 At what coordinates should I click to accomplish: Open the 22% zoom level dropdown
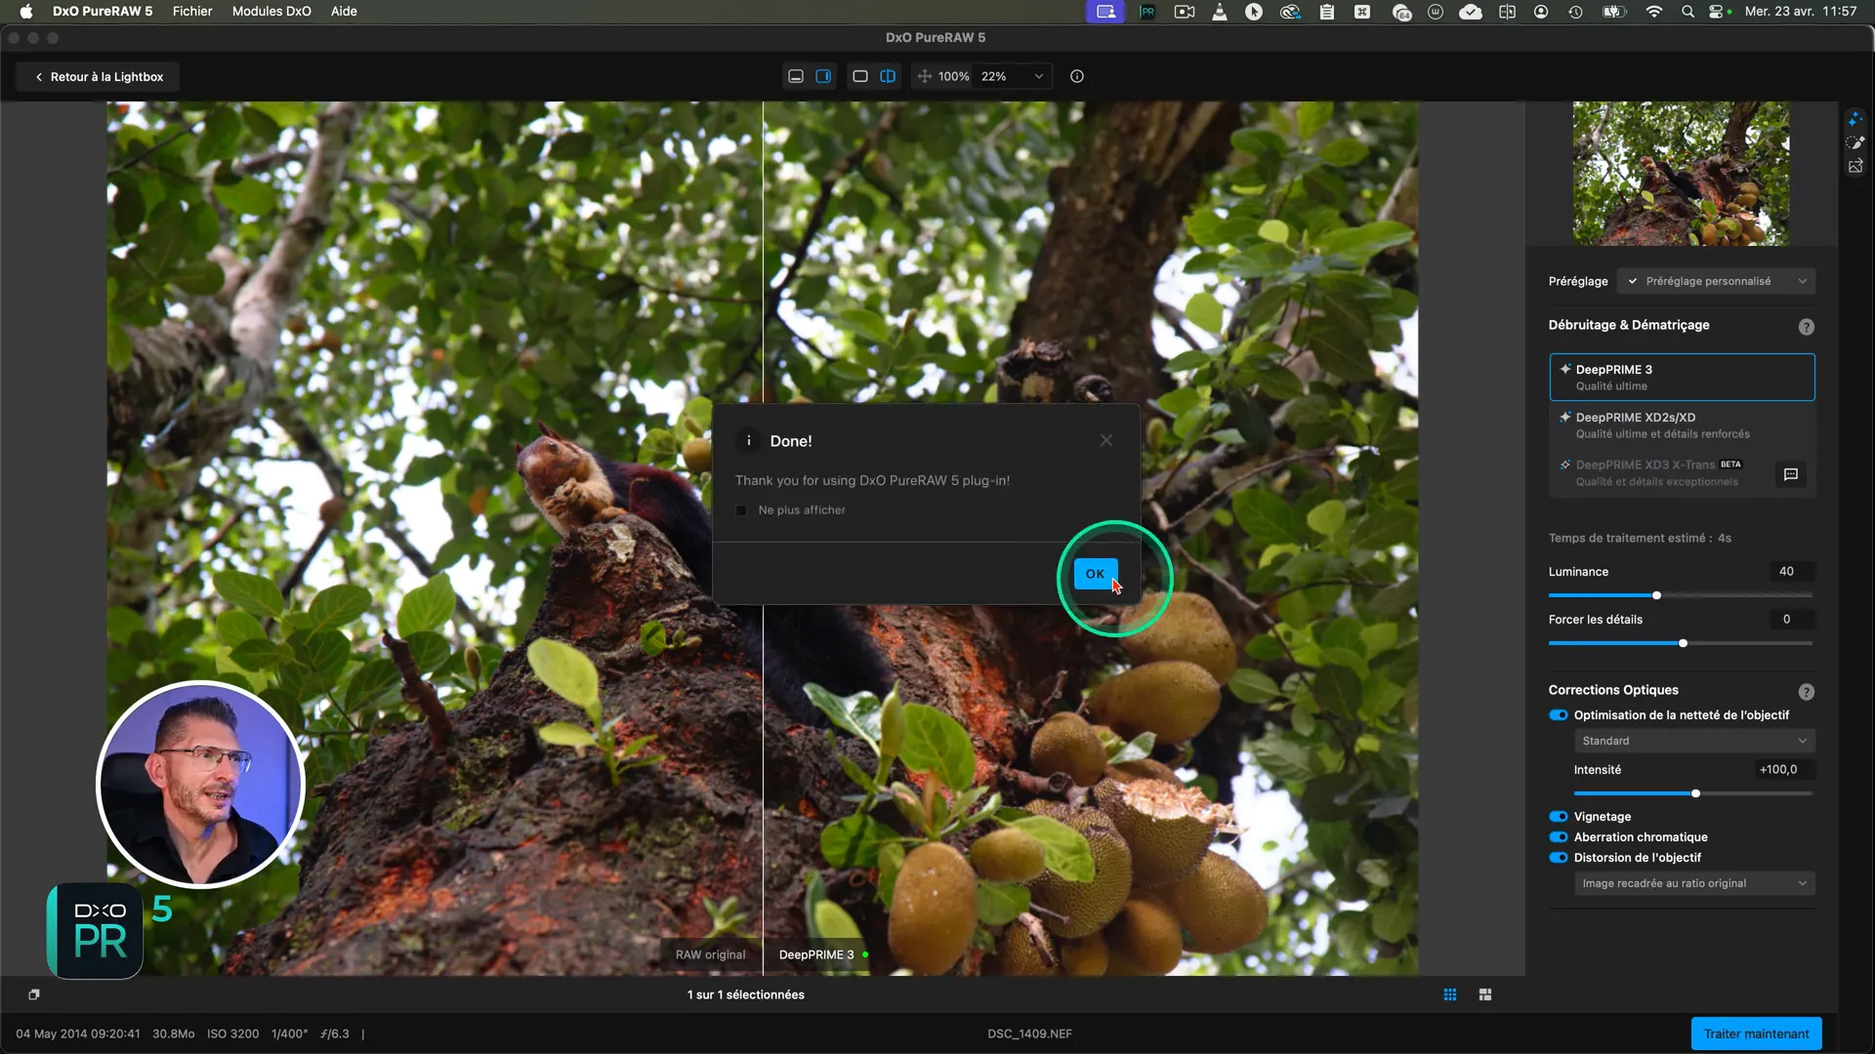click(1013, 76)
